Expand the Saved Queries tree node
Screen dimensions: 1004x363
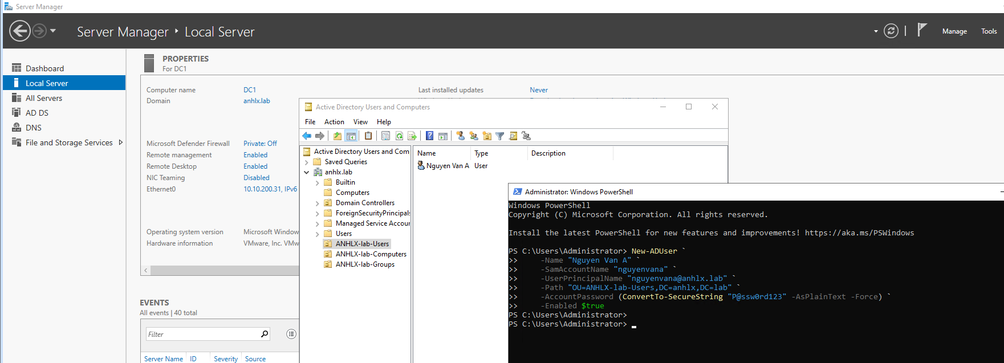(307, 162)
